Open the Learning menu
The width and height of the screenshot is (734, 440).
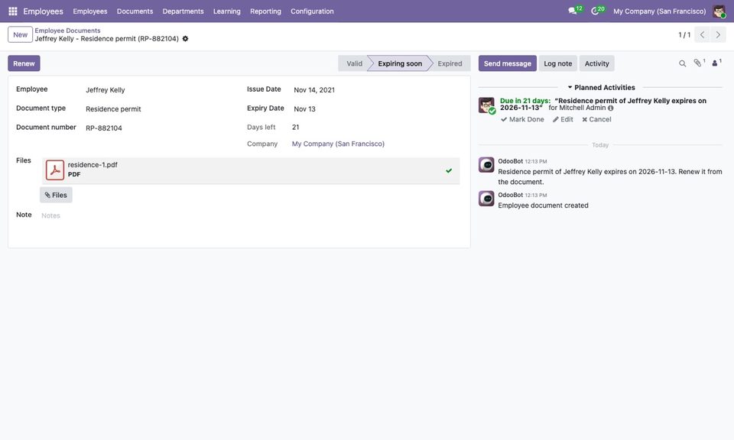[x=227, y=11]
